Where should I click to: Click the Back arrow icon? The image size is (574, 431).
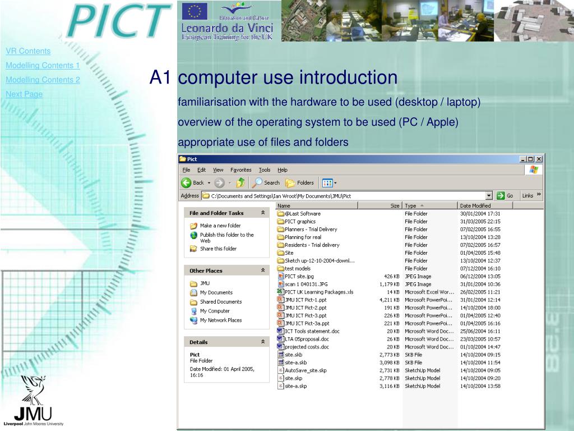click(x=186, y=182)
